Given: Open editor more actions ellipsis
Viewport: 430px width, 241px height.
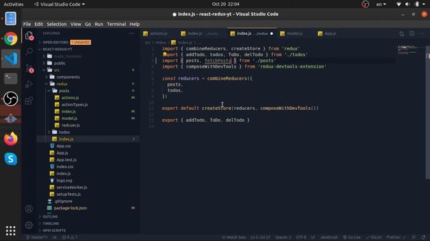Looking at the screenshot, I should point(422,33).
